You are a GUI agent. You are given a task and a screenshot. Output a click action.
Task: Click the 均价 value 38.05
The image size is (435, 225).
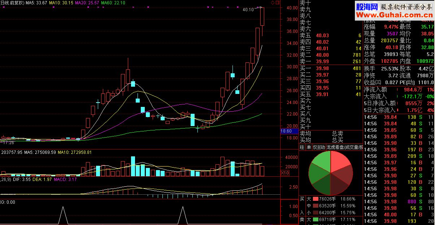[427, 34]
